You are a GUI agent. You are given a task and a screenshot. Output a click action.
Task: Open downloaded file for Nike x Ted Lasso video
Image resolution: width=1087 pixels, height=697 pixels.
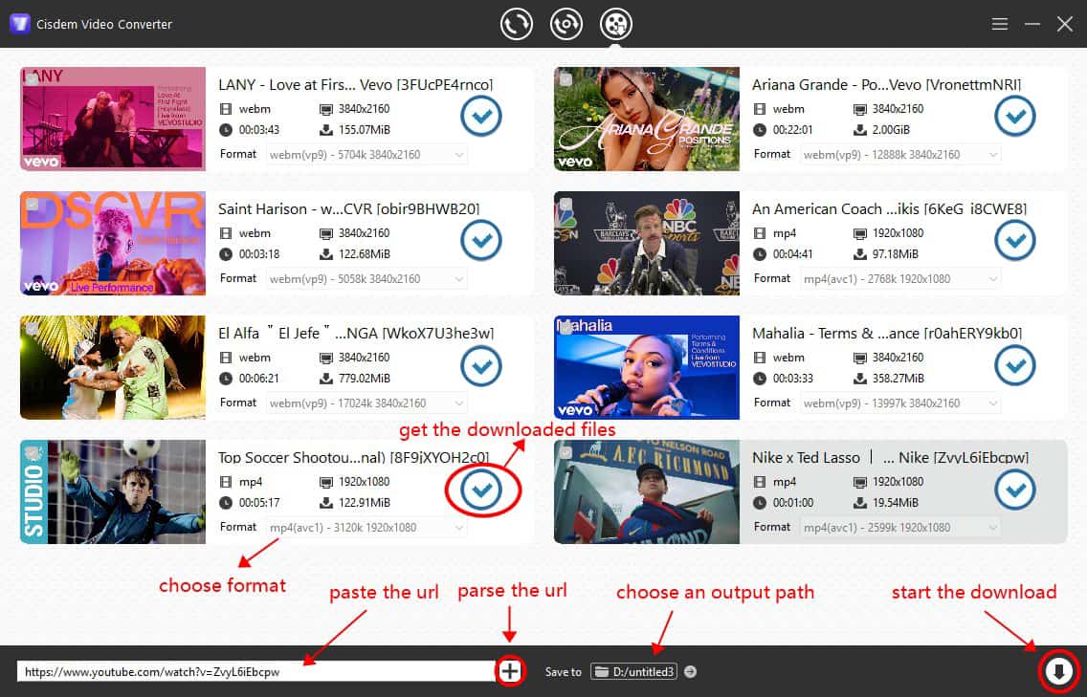1015,490
